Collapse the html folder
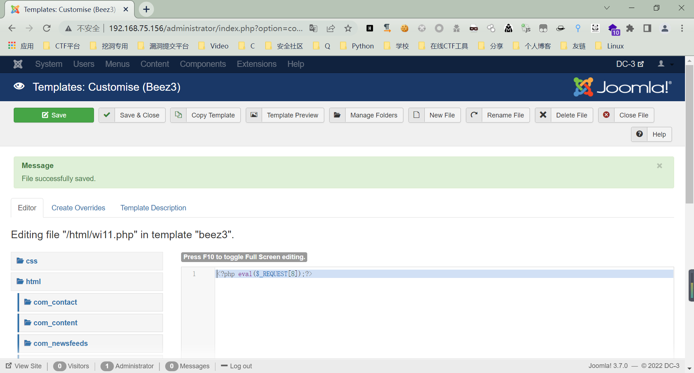This screenshot has width=694, height=373. [87, 282]
